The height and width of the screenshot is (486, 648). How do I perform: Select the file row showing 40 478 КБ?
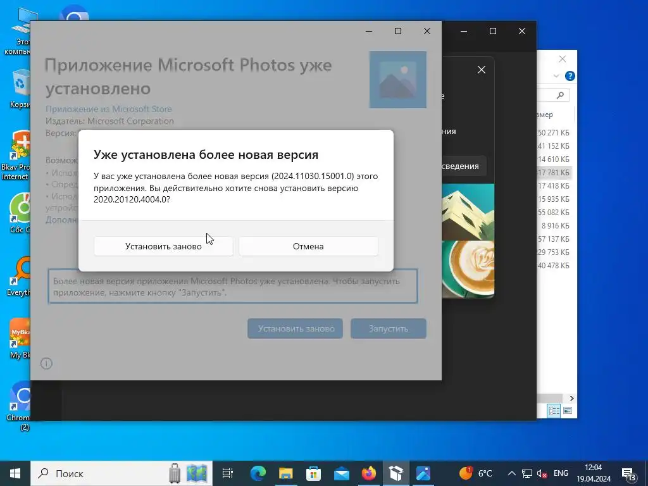[x=554, y=265]
